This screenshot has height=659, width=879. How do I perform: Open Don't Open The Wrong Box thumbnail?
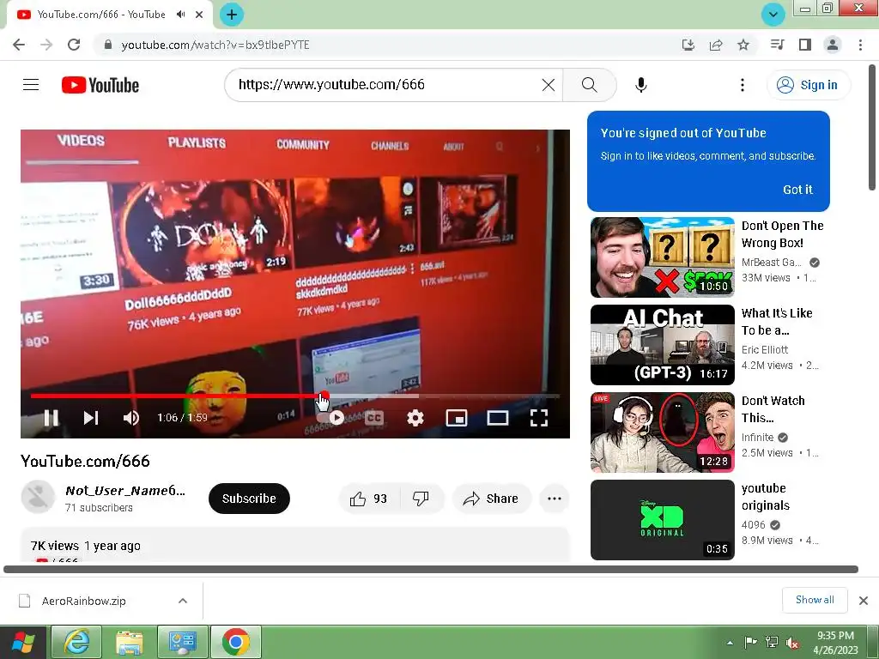[662, 257]
